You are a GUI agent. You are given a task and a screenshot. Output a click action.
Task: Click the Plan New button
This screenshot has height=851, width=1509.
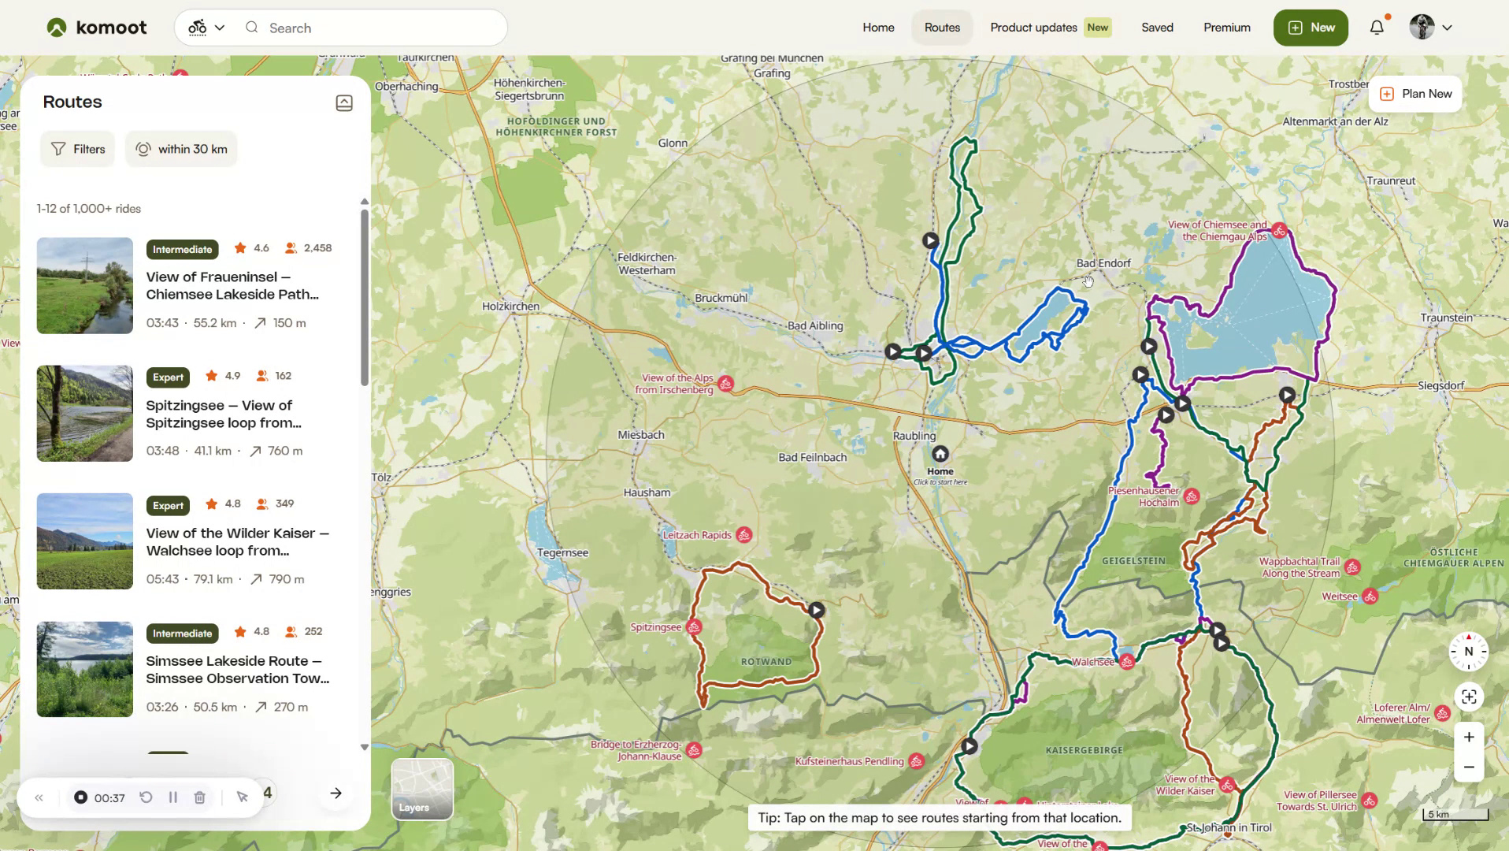[x=1414, y=94]
